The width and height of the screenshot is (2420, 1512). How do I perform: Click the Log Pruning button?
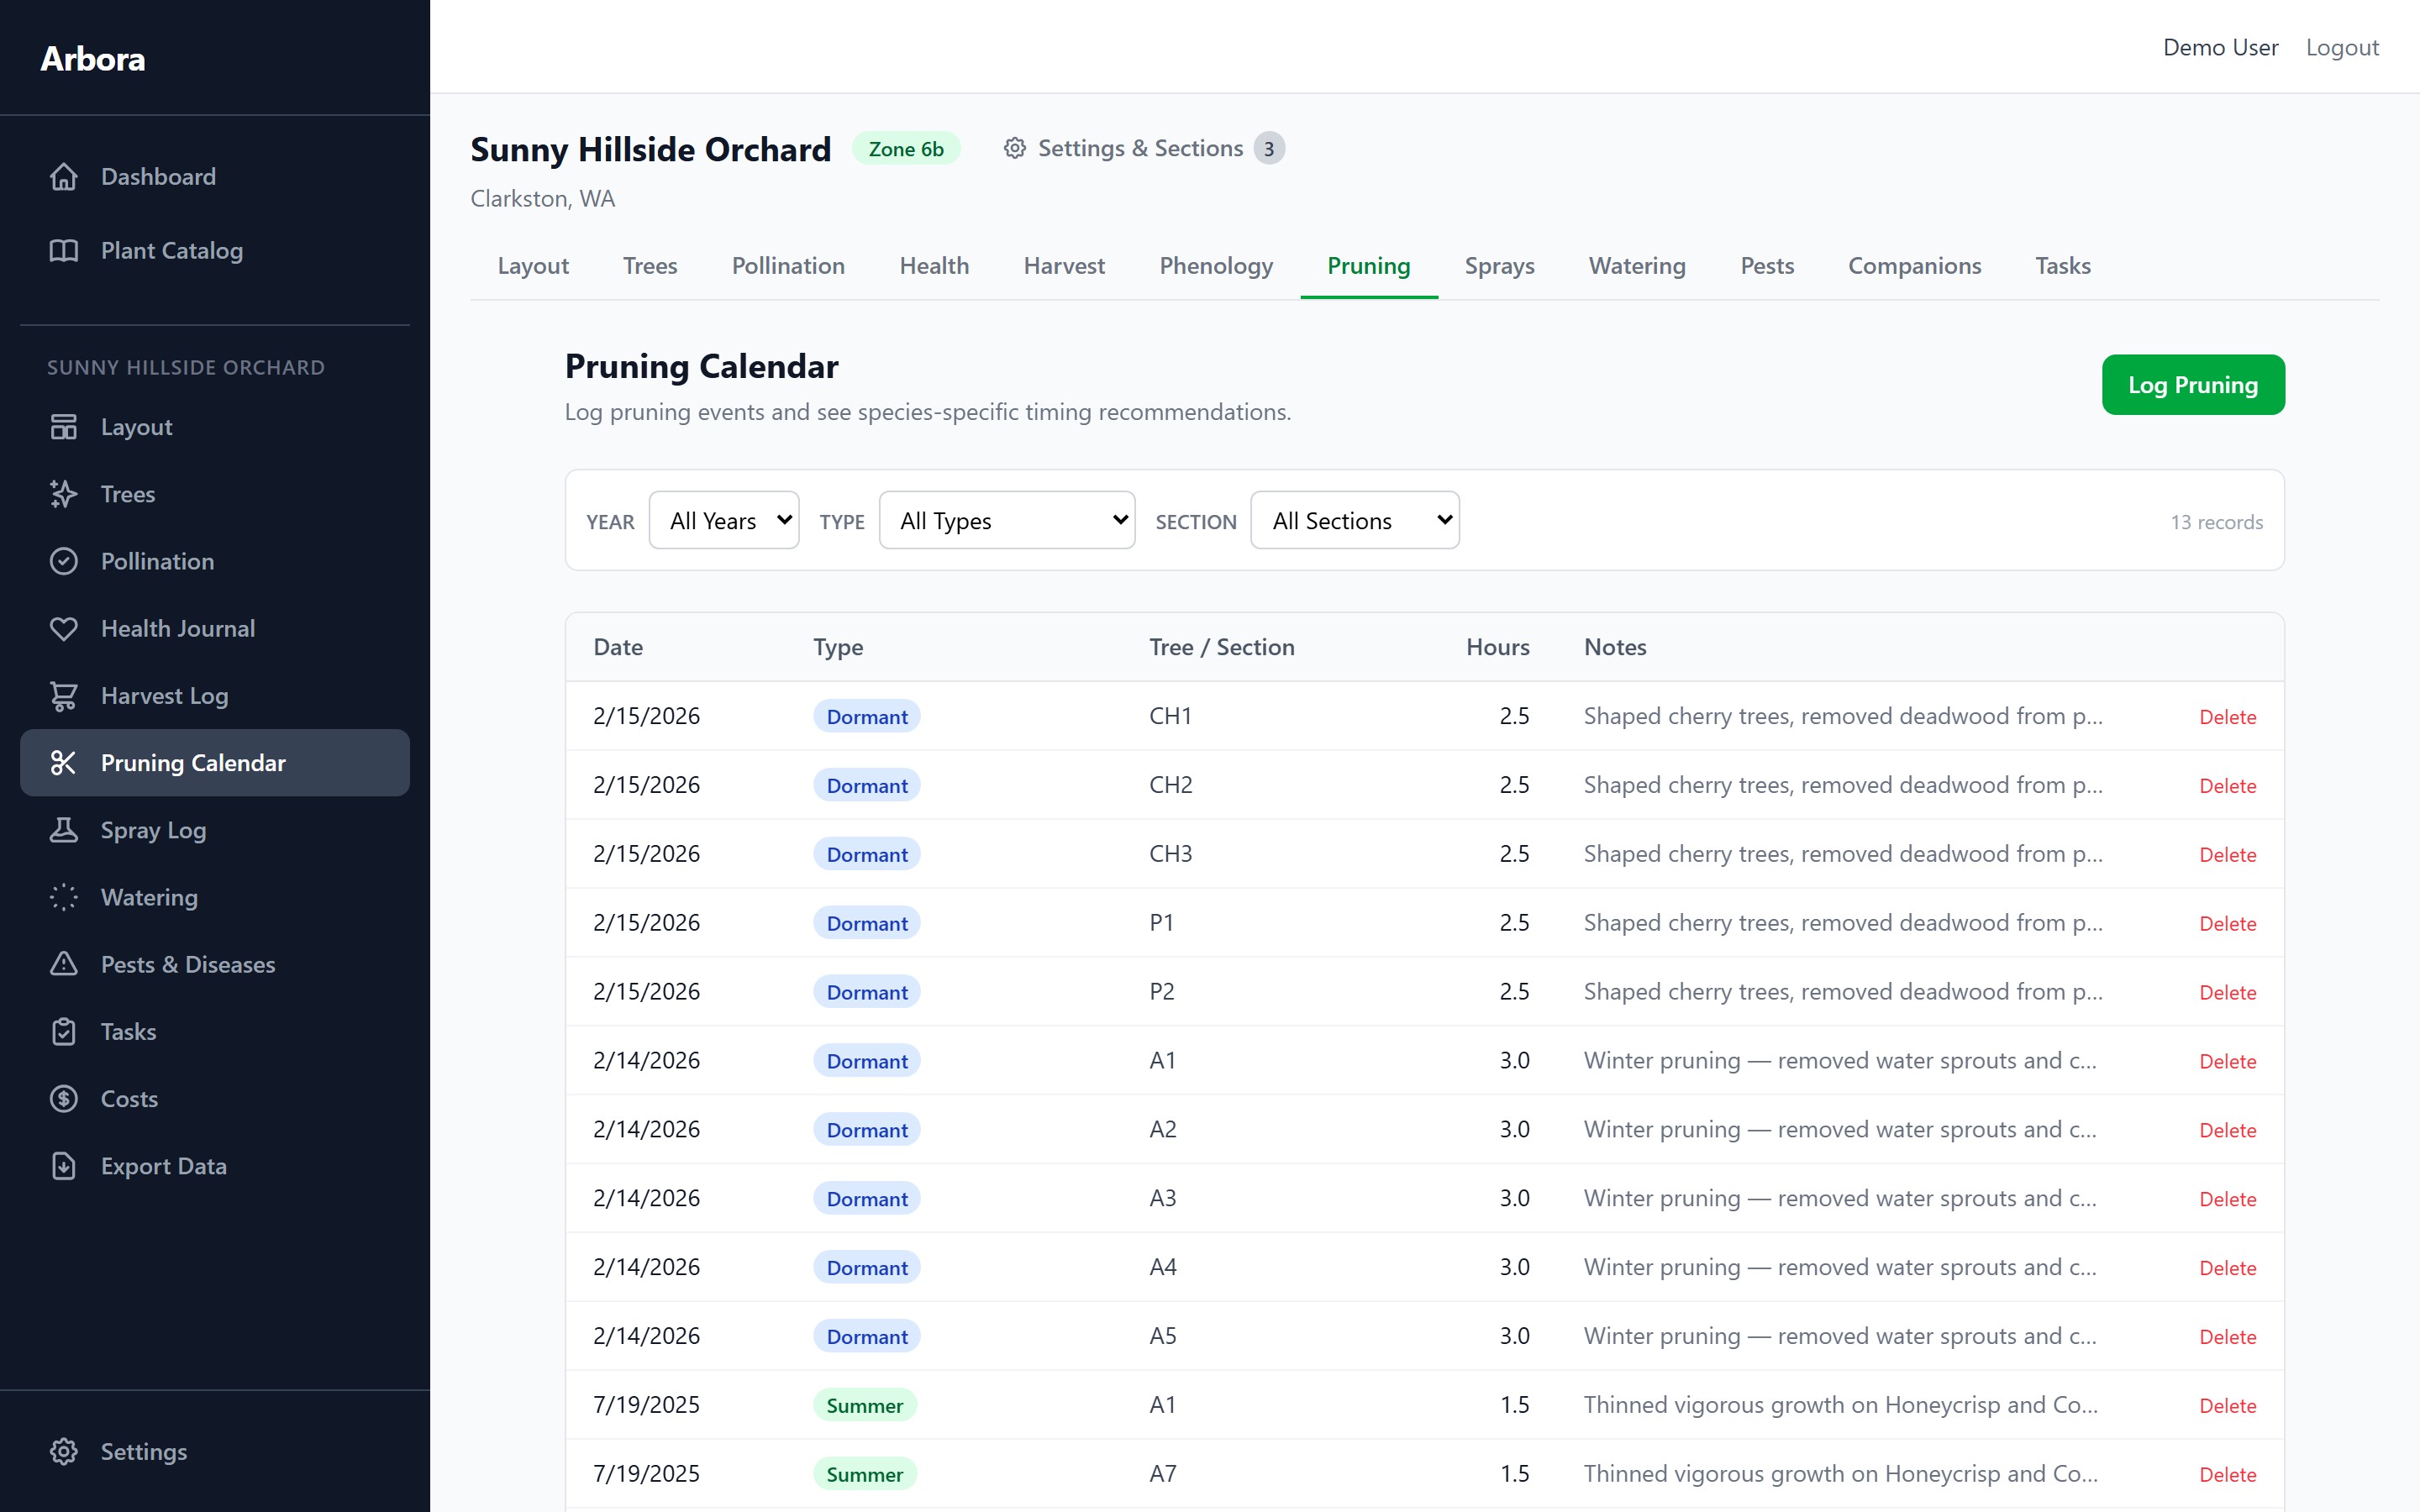[2192, 384]
